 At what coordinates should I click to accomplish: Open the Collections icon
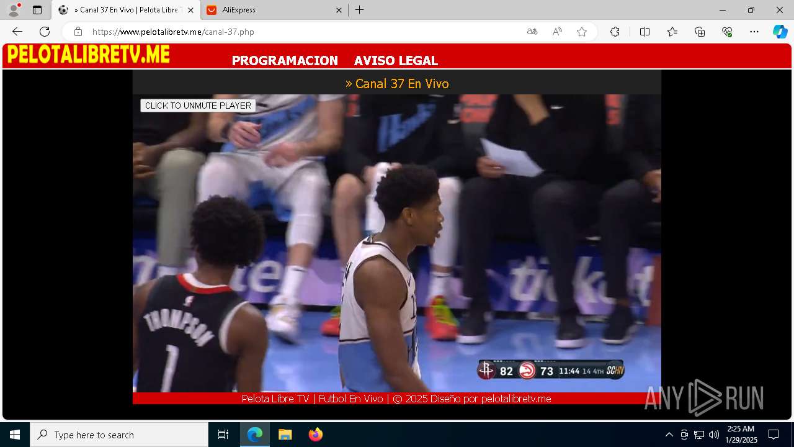tap(700, 32)
